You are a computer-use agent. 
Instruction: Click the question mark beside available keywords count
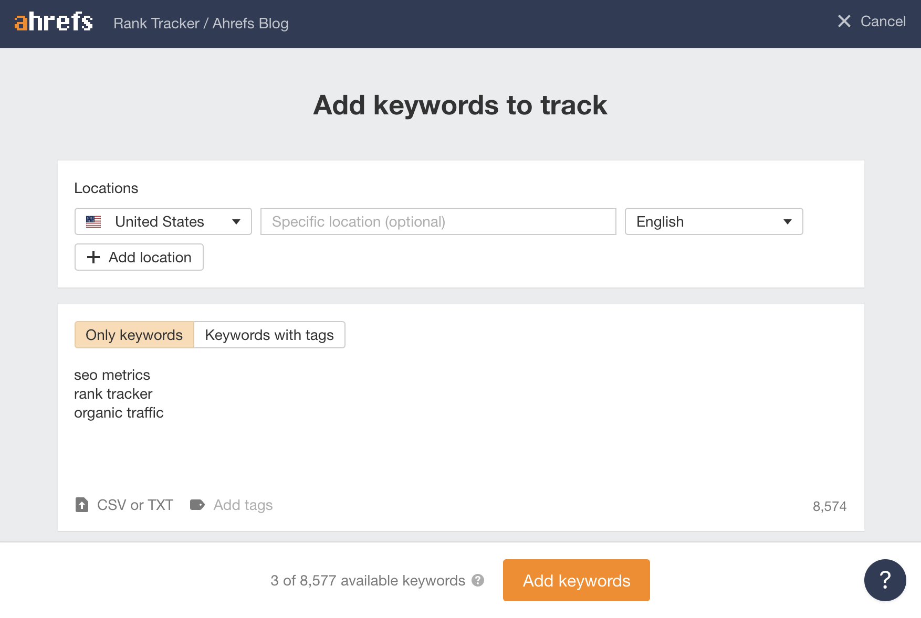(x=477, y=580)
